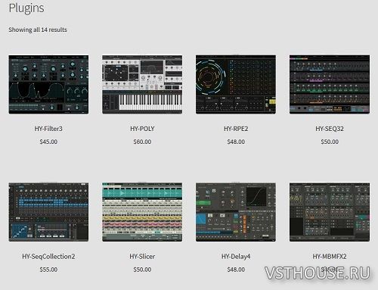Open the HY-MBMFX2 product thumbnail
The image size is (378, 290).
(x=330, y=212)
